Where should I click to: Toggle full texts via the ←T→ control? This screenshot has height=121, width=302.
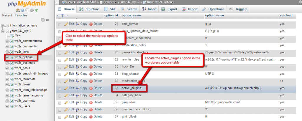click(x=63, y=16)
